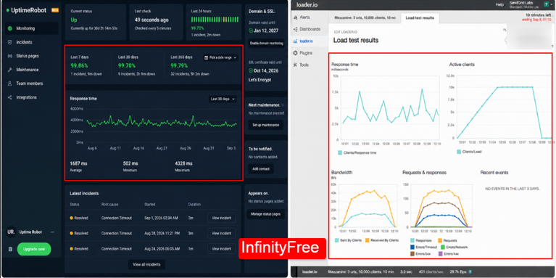This screenshot has width=556, height=278.
Task: Click the green Upgrade now button
Action: click(34, 249)
